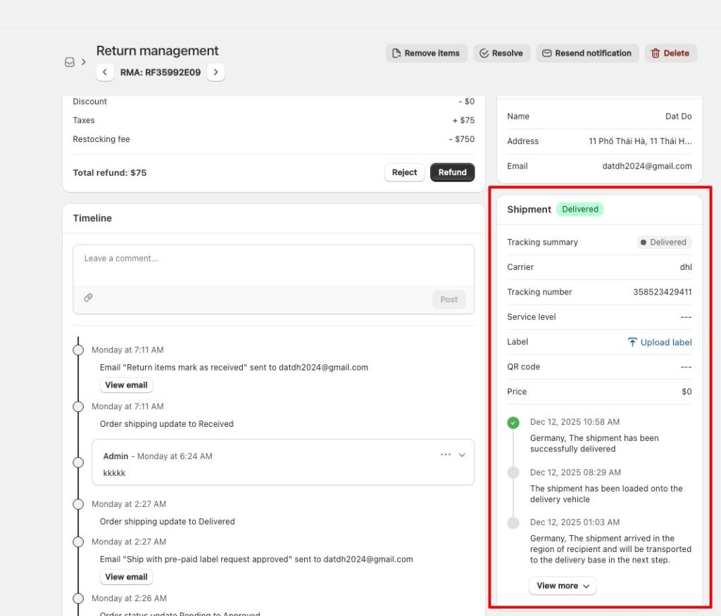Viewport: 721px width, 616px height.
Task: Click customer name Dat Do
Action: coord(678,117)
